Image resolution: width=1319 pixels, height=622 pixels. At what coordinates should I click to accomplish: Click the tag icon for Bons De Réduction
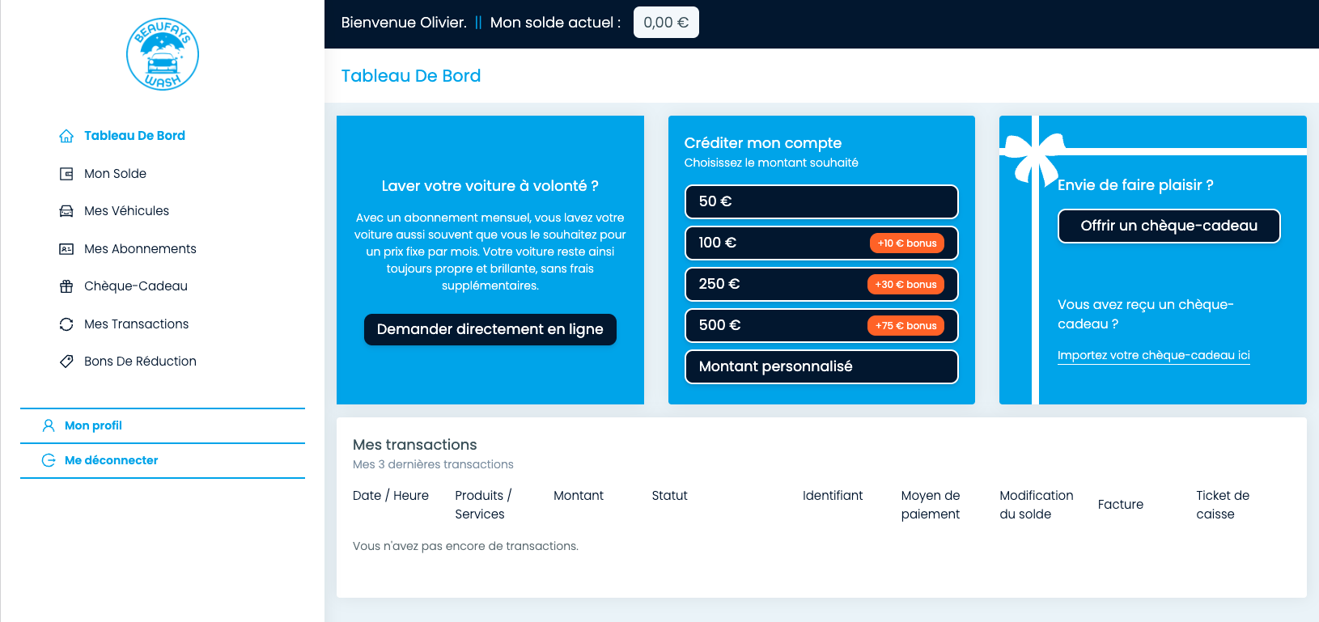(x=66, y=362)
